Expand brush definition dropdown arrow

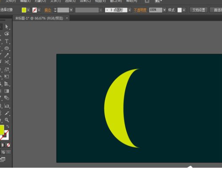[130, 10]
